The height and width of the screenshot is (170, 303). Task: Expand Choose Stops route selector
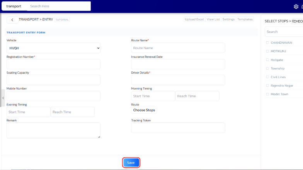144,110
